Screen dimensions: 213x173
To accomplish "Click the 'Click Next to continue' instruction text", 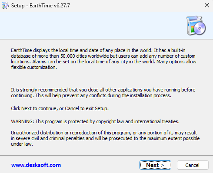I will tap(60, 108).
